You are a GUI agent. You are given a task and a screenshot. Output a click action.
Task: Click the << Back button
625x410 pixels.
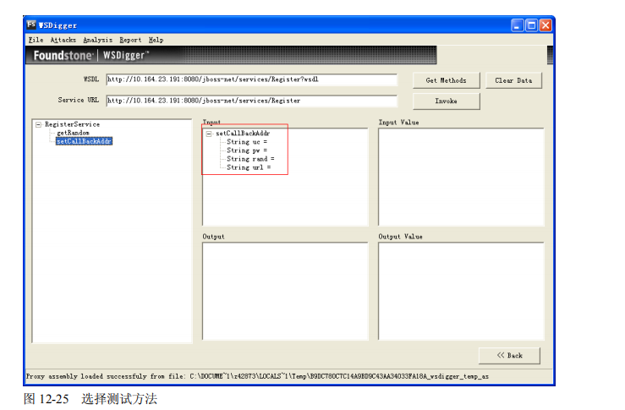[509, 355]
